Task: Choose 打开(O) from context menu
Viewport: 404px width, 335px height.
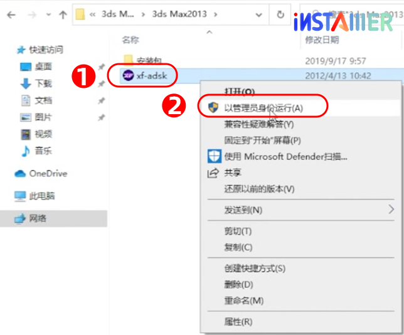Action: point(240,92)
